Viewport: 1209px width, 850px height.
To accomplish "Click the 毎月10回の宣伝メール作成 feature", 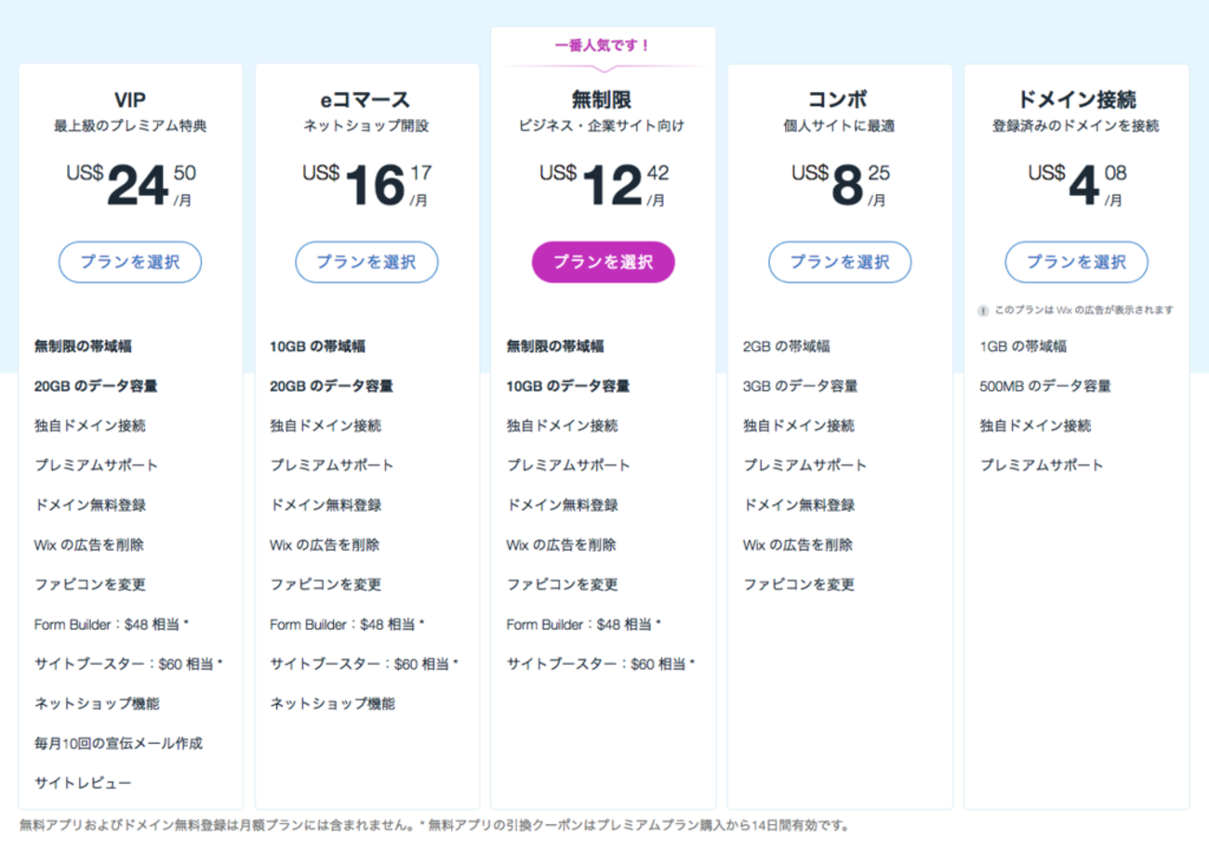I will [118, 743].
